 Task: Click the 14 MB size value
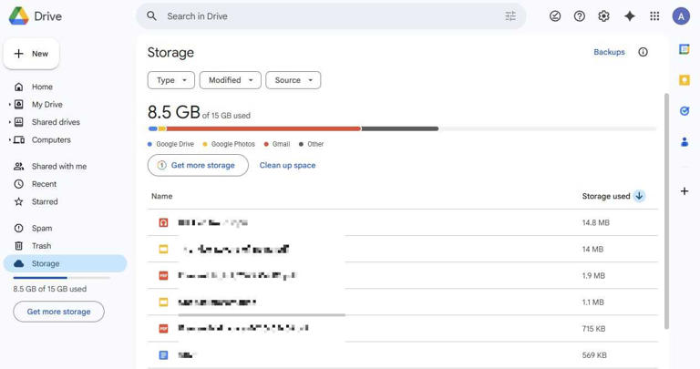pyautogui.click(x=592, y=249)
